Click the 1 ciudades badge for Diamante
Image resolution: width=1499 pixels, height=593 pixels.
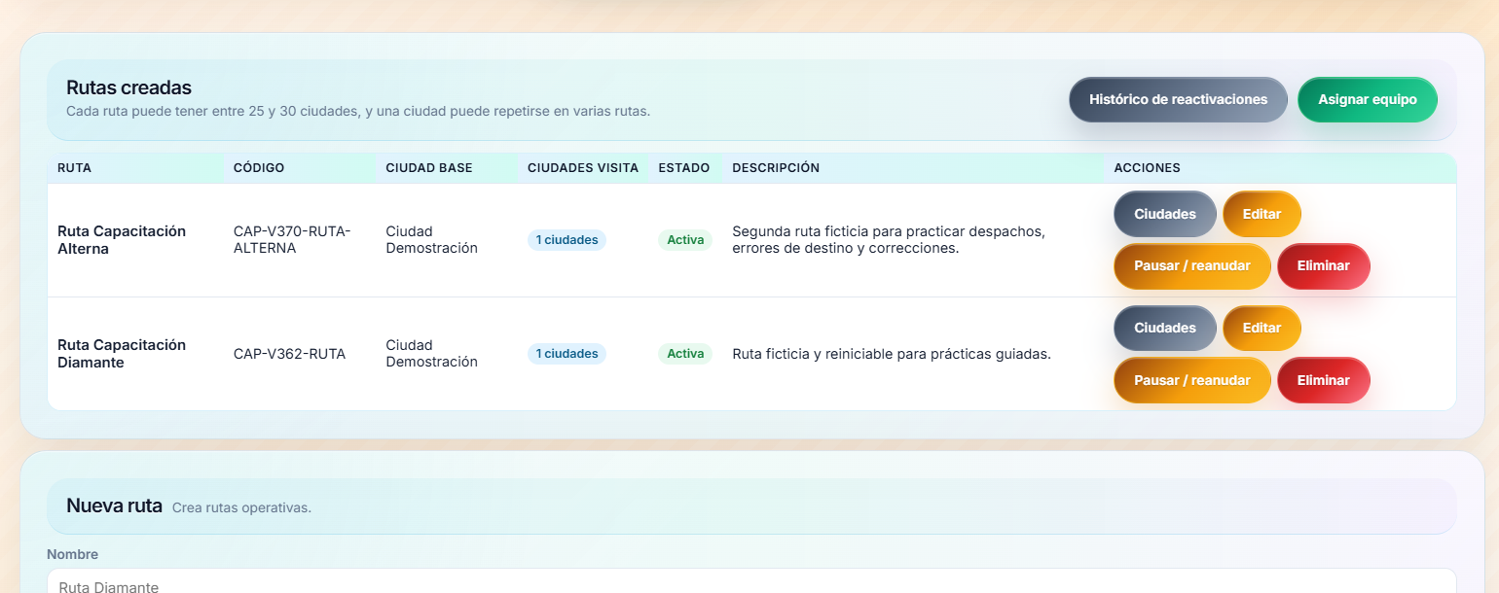point(567,354)
